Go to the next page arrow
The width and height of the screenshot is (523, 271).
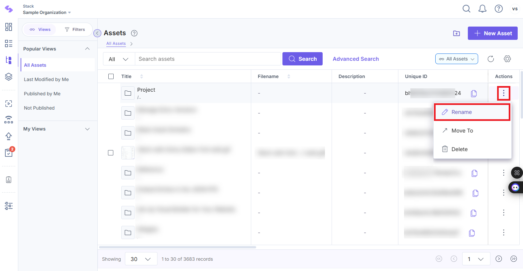pos(499,259)
